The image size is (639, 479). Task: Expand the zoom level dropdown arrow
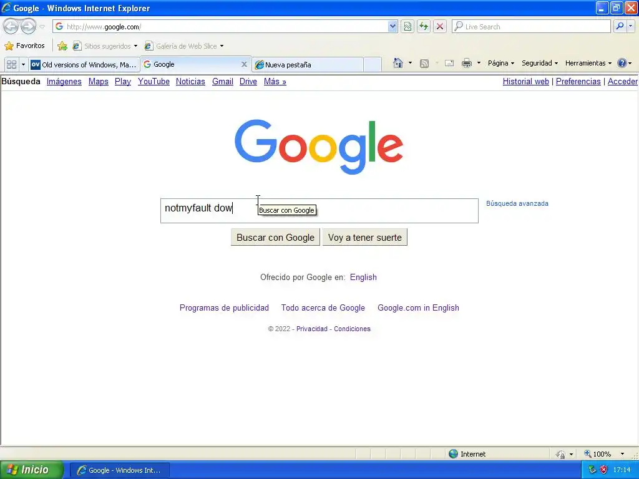click(622, 454)
